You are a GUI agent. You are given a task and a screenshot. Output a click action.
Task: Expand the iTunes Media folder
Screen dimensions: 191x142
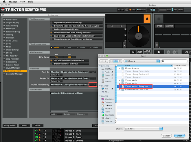[120, 80]
